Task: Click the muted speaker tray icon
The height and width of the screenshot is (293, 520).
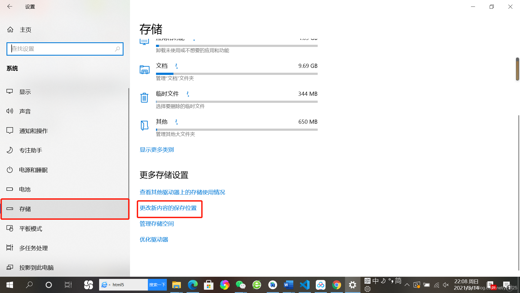Action: (x=446, y=285)
